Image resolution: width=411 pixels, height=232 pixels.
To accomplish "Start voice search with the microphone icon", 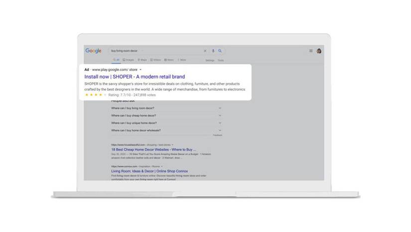I will 213,51.
